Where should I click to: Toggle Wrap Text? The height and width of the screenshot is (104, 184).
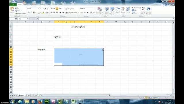click(x=70, y=9)
